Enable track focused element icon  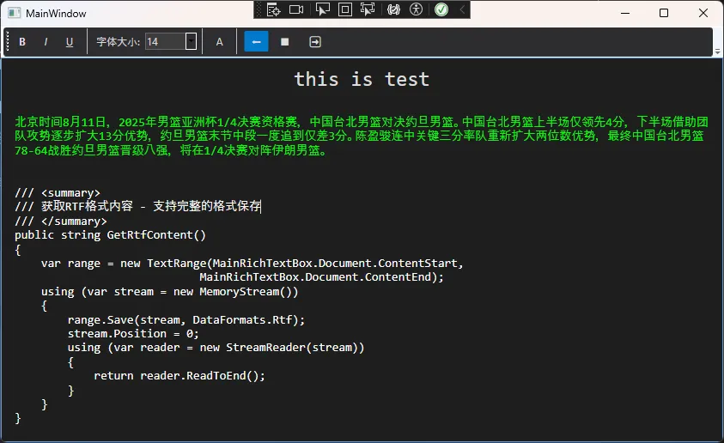pos(368,9)
